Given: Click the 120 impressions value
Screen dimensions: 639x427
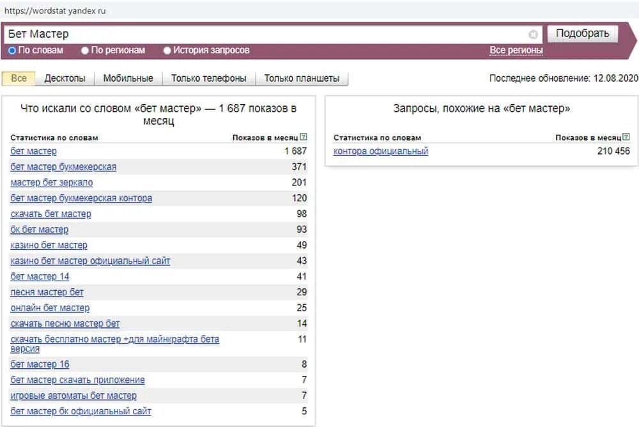Looking at the screenshot, I should (299, 198).
